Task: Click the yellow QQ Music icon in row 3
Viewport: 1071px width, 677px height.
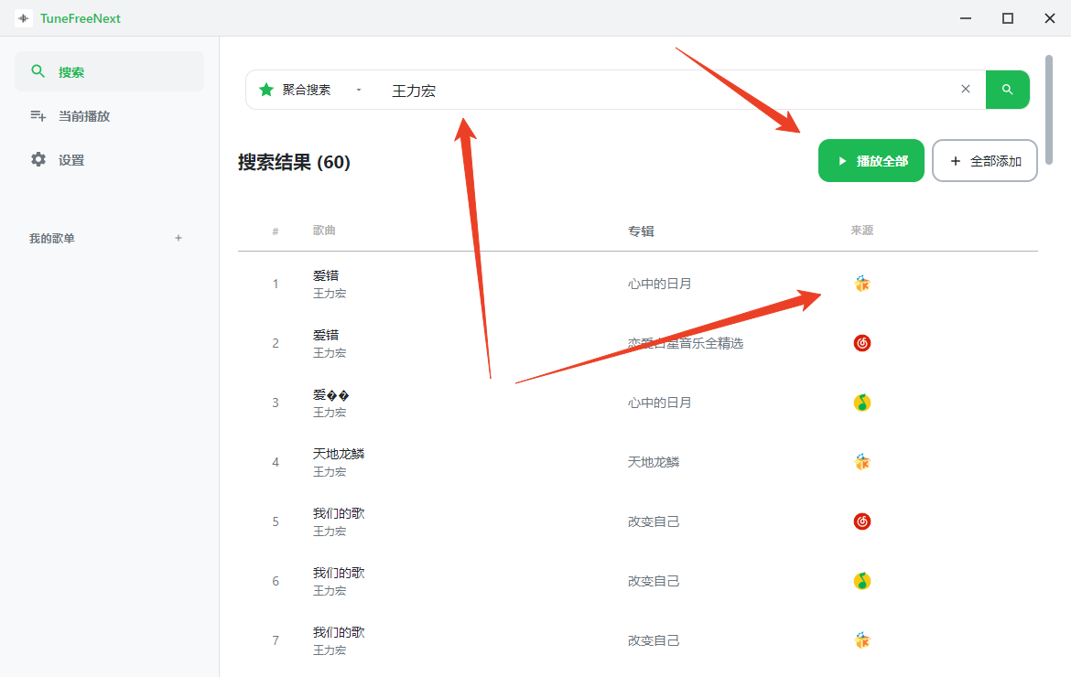Action: pyautogui.click(x=861, y=403)
